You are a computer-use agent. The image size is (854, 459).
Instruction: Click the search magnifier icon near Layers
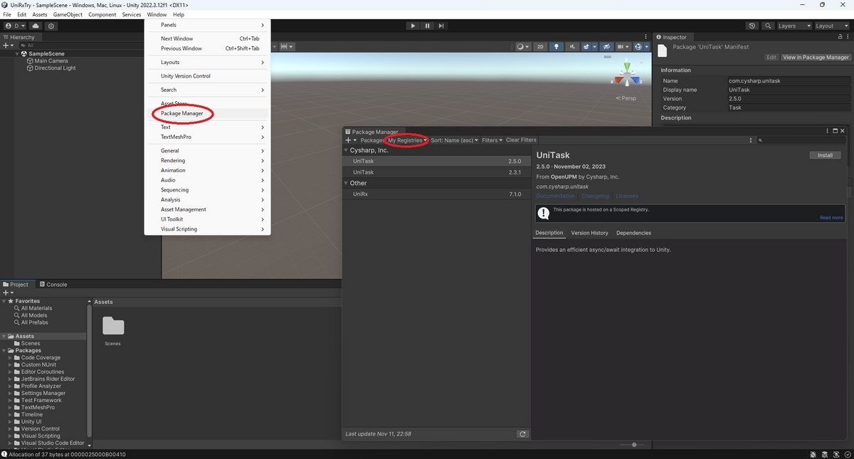click(x=767, y=26)
